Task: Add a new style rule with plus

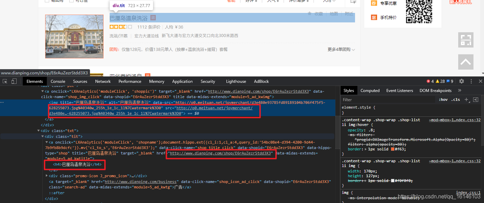Action: [x=466, y=99]
